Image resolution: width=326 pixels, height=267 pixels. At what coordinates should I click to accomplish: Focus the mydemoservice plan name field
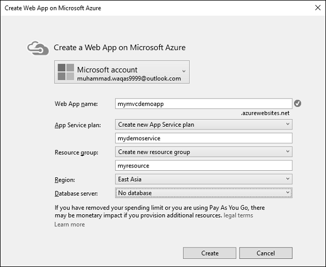[204, 138]
